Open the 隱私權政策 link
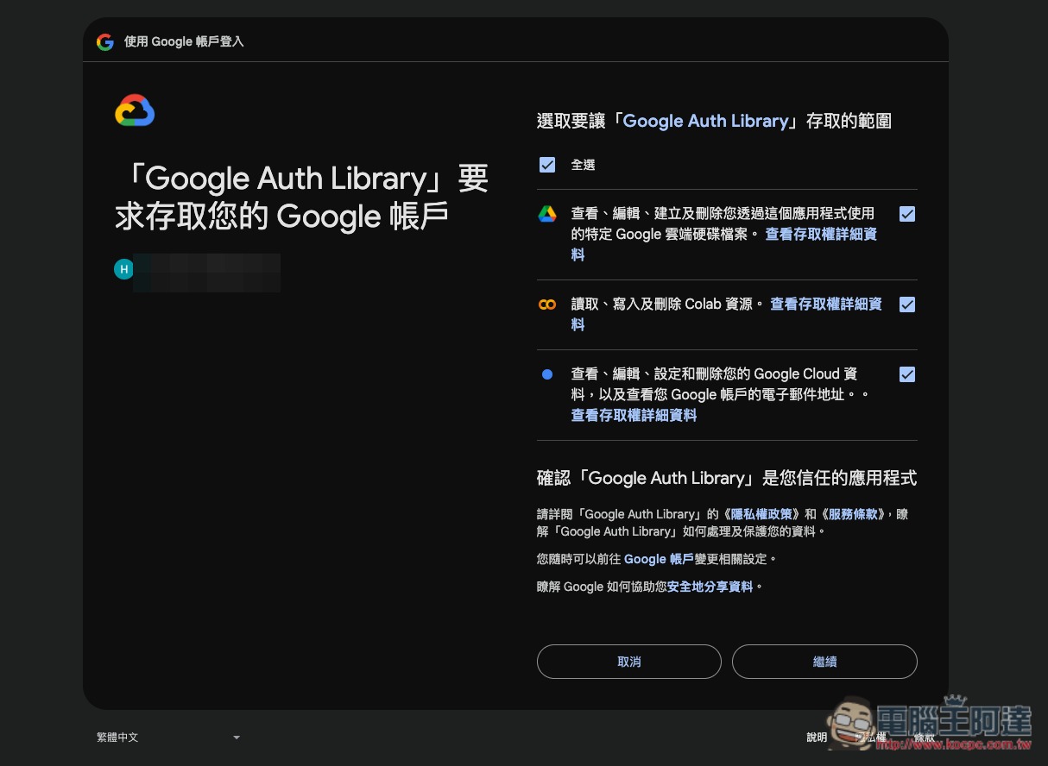This screenshot has width=1048, height=766. point(760,514)
